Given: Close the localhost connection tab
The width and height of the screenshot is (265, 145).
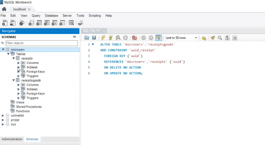Looking at the screenshot, I should click(x=29, y=9).
